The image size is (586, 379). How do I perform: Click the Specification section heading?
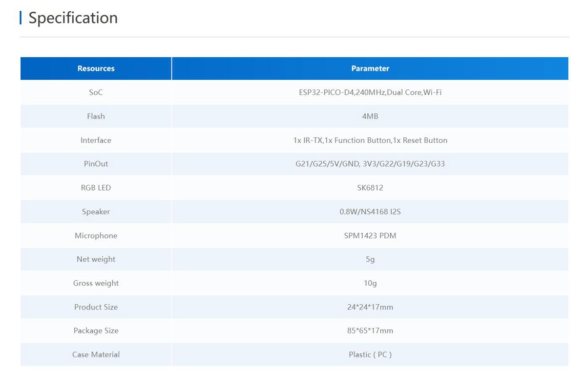tap(73, 18)
